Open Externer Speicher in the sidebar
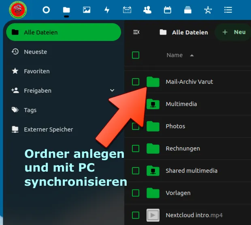This screenshot has width=251, height=225. 64,129
